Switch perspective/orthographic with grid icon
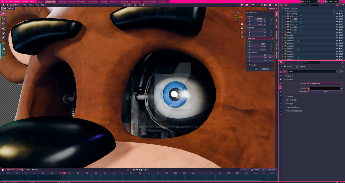The image size is (345, 183). pyautogui.click(x=242, y=36)
